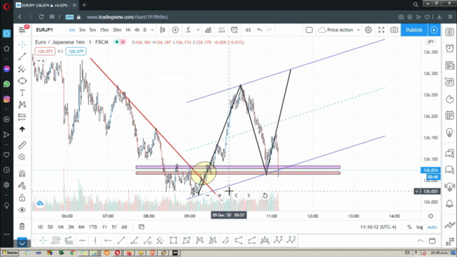This screenshot has height=257, width=457.
Task: Collapse the bottom panel chevron
Action: click(x=420, y=241)
